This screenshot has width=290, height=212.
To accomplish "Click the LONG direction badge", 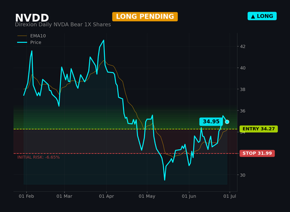I will (x=262, y=16).
